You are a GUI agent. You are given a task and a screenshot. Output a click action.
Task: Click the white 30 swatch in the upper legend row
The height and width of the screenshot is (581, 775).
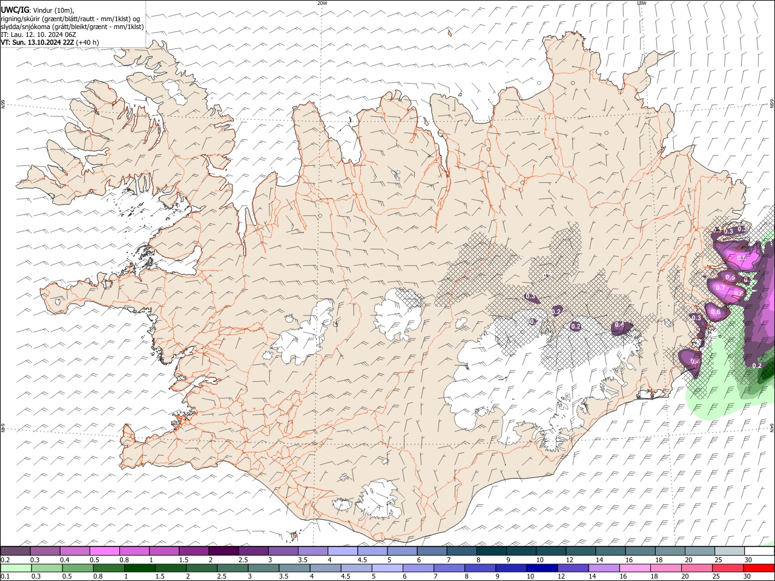coord(759,551)
